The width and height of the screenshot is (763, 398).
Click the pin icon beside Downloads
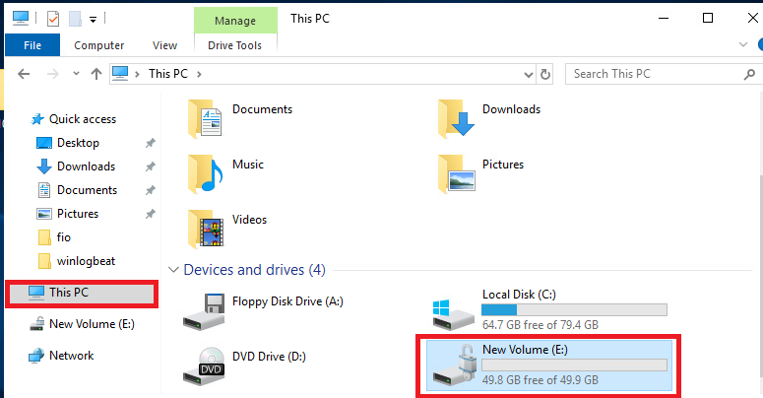coord(151,166)
